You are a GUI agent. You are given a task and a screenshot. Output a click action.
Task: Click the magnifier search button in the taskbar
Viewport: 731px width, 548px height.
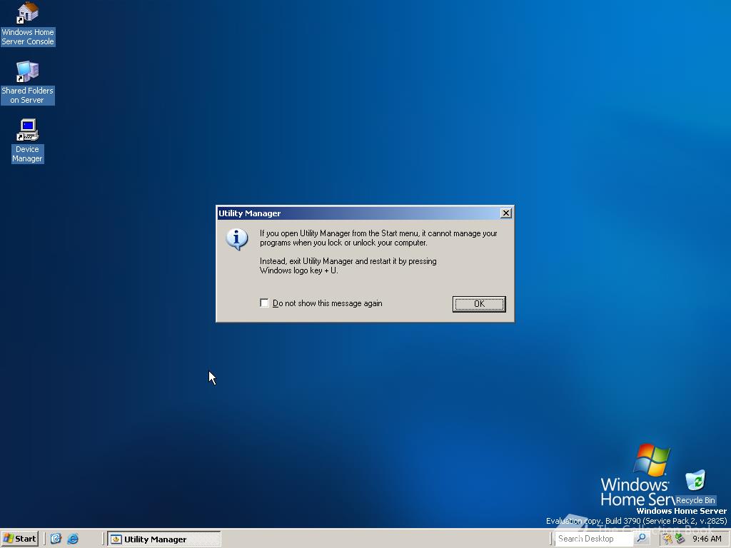tap(642, 538)
